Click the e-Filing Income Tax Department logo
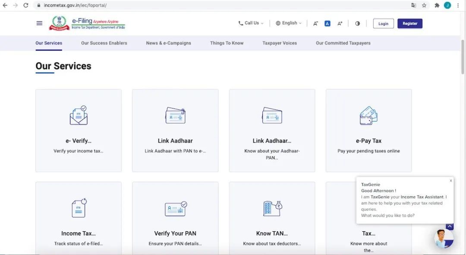Image resolution: width=466 pixels, height=255 pixels. (x=87, y=23)
